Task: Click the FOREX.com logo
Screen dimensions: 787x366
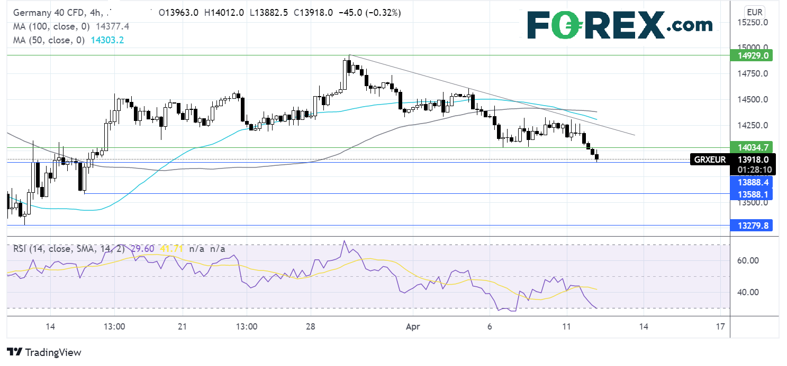Action: [620, 25]
